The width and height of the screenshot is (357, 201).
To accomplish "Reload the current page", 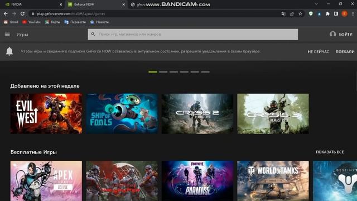I will [22, 13].
